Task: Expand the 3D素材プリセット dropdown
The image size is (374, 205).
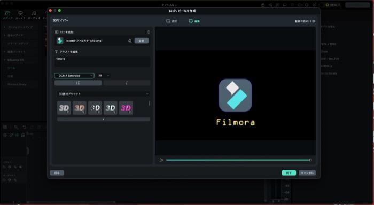Action: pos(104,94)
